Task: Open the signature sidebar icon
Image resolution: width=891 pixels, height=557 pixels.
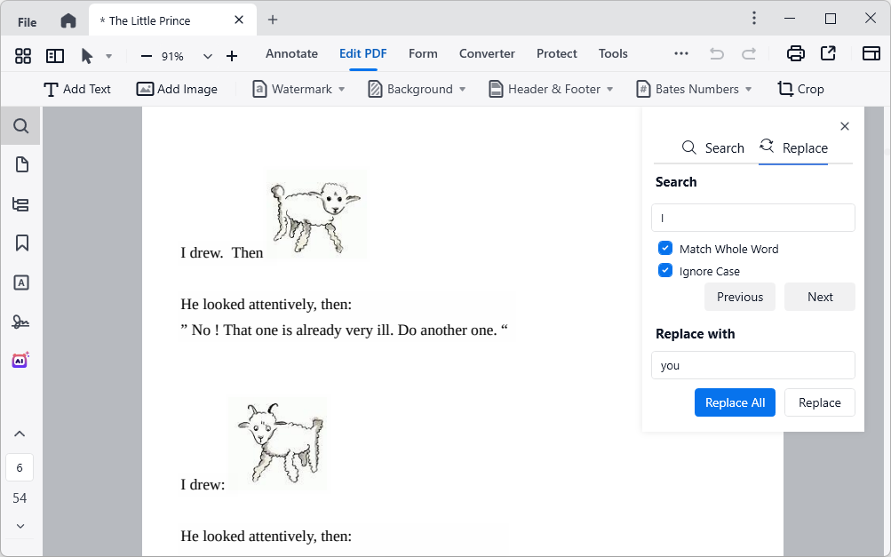Action: point(21,322)
